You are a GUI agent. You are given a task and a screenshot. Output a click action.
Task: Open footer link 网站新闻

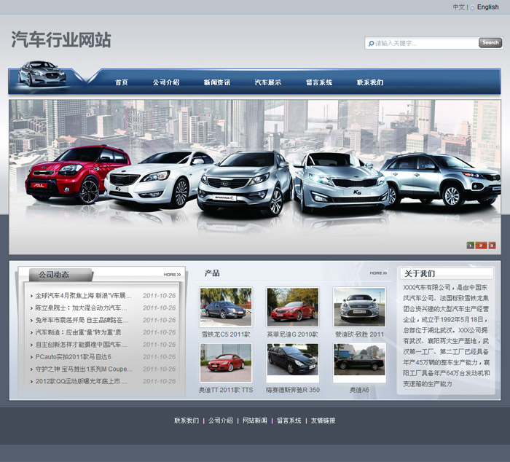[255, 420]
